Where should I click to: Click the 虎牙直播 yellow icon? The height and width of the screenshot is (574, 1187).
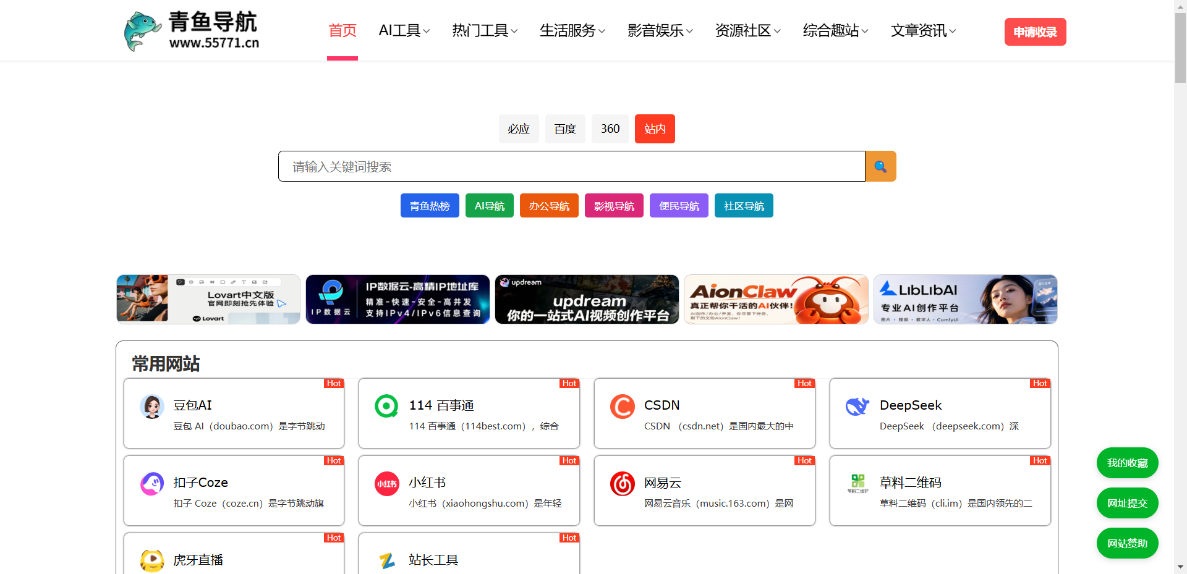coord(152,561)
